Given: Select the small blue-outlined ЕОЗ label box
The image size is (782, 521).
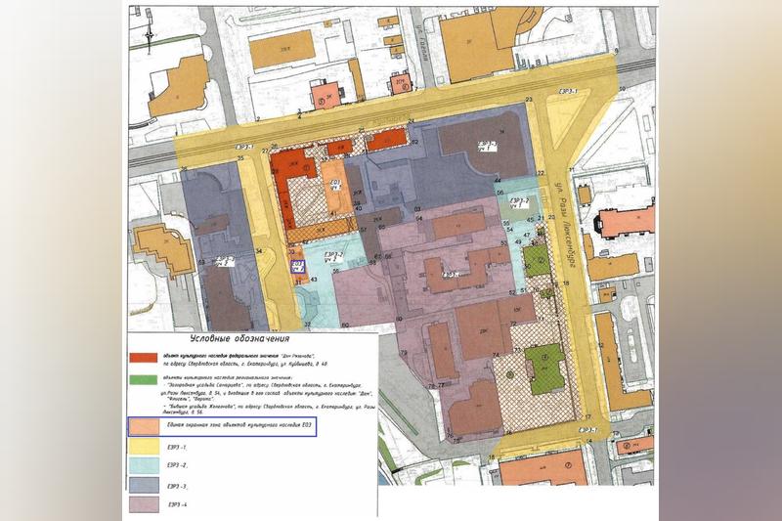Looking at the screenshot, I should 297,267.
